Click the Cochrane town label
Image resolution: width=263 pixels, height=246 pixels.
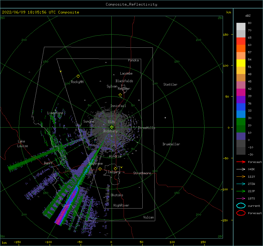(x=96, y=164)
